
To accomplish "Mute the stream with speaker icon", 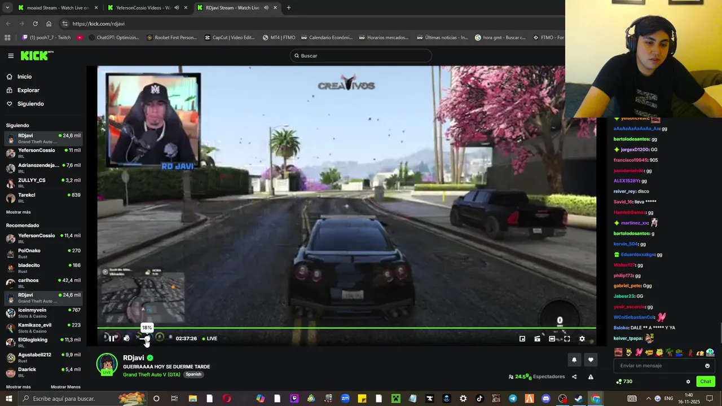I will coord(126,338).
